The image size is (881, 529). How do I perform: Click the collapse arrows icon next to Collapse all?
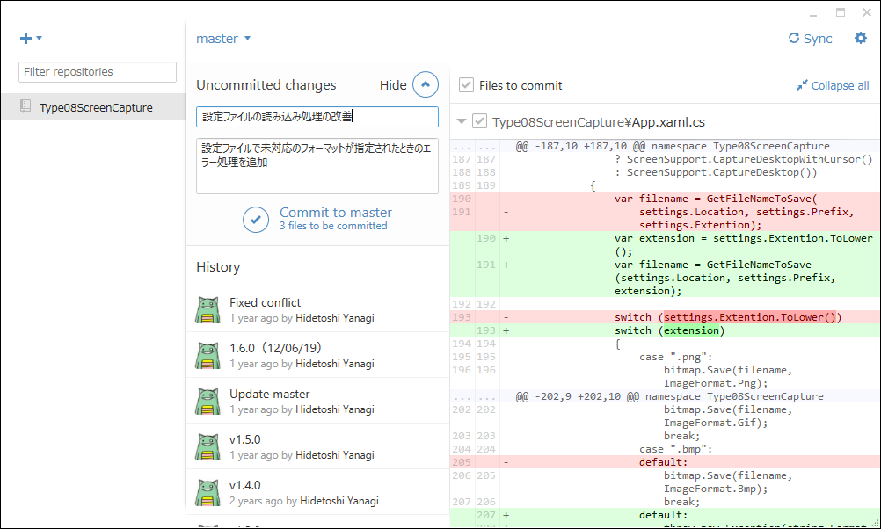tap(802, 84)
